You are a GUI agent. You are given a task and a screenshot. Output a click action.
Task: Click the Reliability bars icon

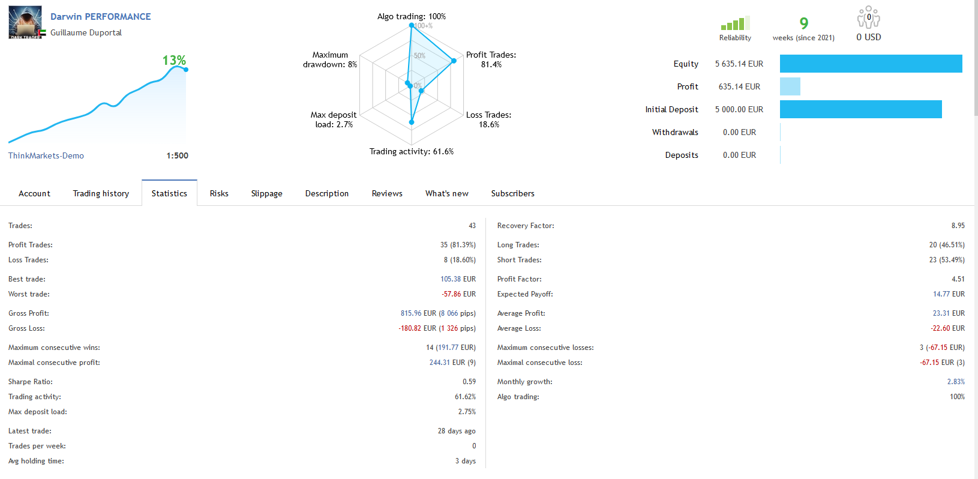(735, 24)
